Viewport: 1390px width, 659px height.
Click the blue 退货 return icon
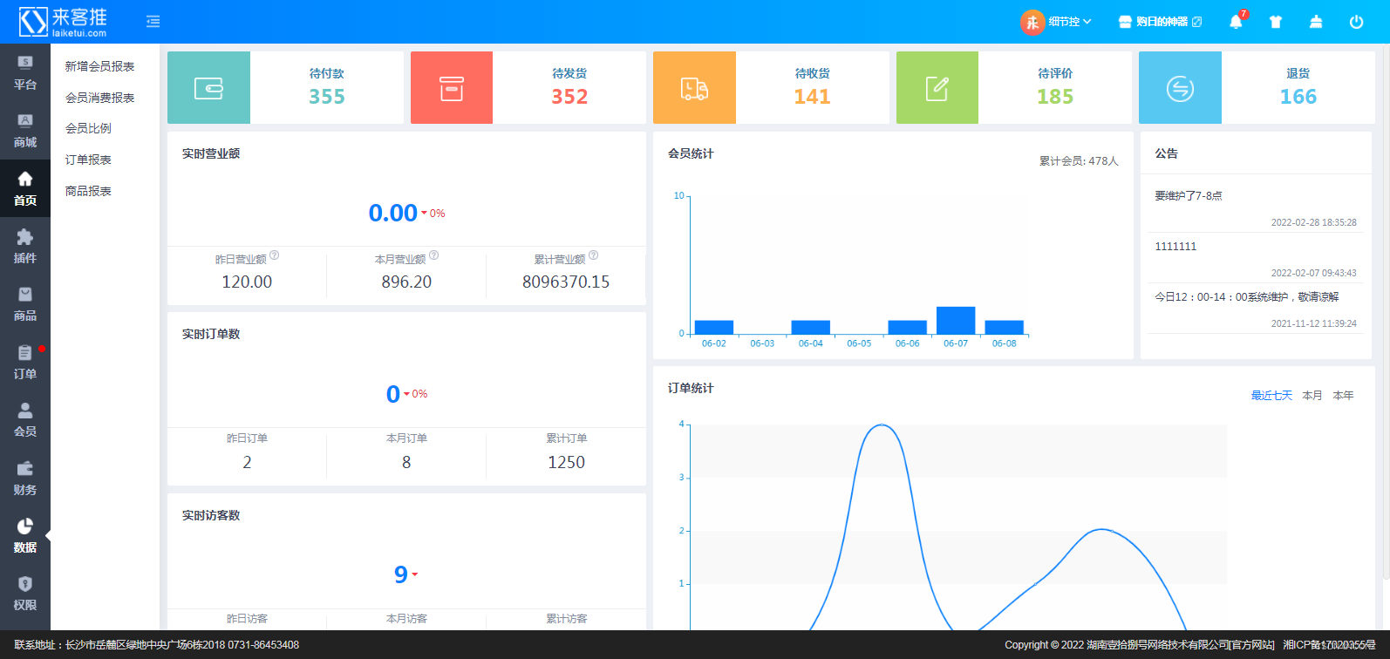click(x=1180, y=88)
